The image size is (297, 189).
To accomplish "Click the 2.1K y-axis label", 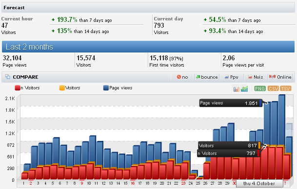I will [10, 98].
